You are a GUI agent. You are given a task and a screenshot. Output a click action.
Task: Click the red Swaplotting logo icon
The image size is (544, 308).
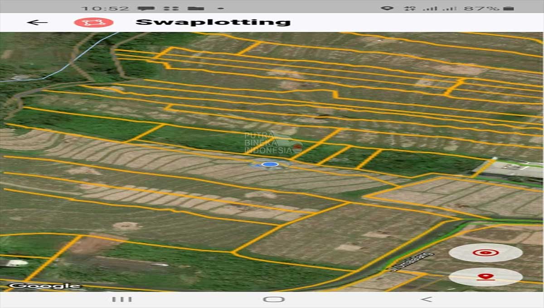pyautogui.click(x=93, y=23)
